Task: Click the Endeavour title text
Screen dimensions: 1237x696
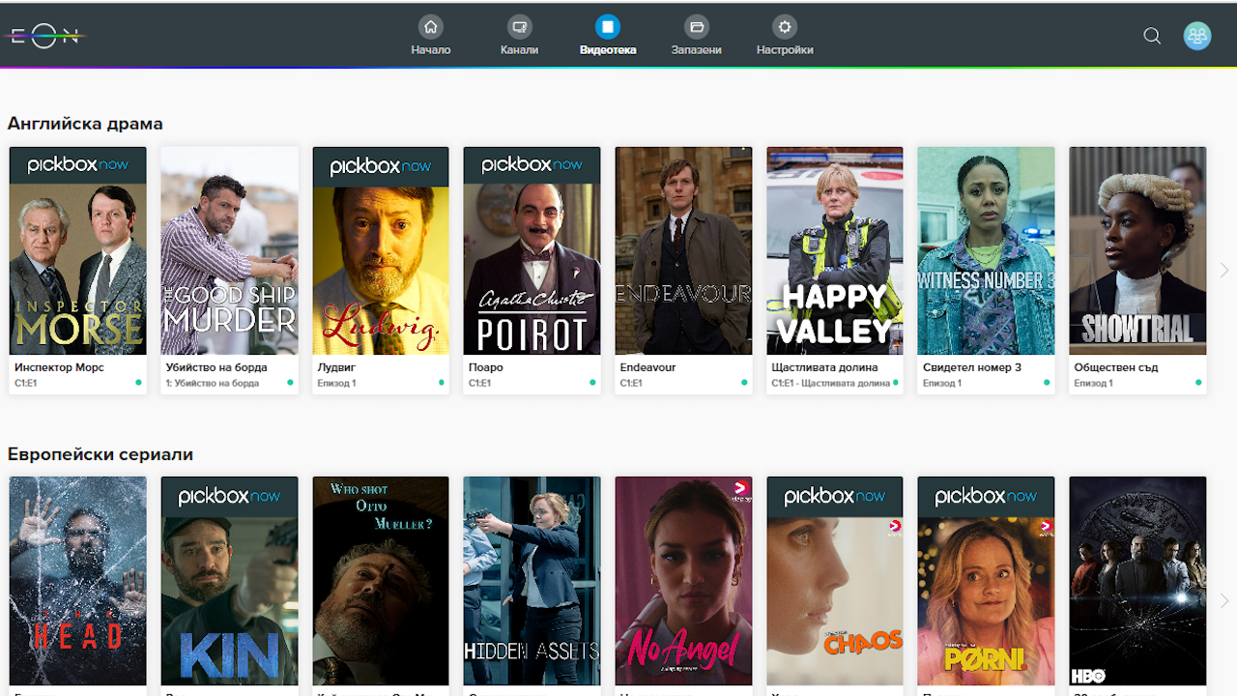Action: (x=647, y=367)
